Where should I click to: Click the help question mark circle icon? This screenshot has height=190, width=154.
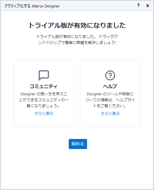(x=110, y=75)
